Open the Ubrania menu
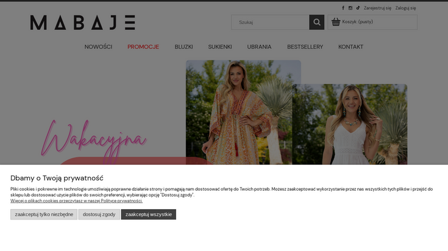Image resolution: width=448 pixels, height=251 pixels. pyautogui.click(x=259, y=47)
